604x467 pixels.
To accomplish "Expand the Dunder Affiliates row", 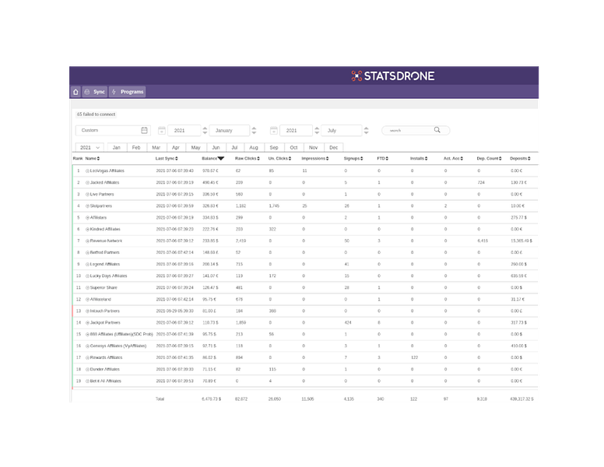I will pos(87,369).
